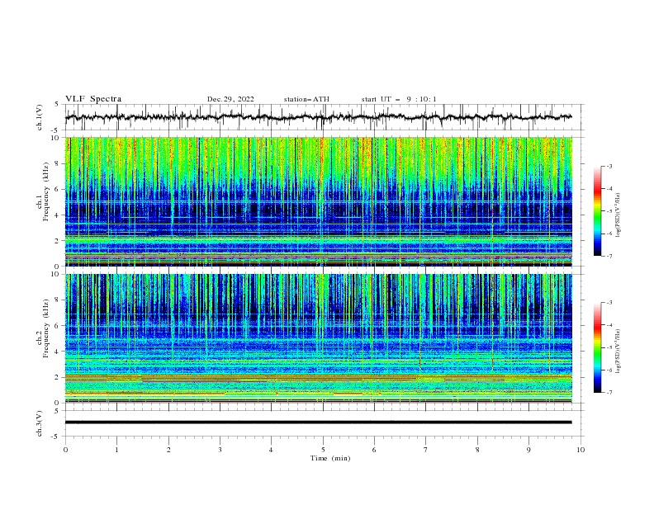Click the '-7' label on ch.2 colorbar
The height and width of the screenshot is (505, 654).
tap(609, 393)
